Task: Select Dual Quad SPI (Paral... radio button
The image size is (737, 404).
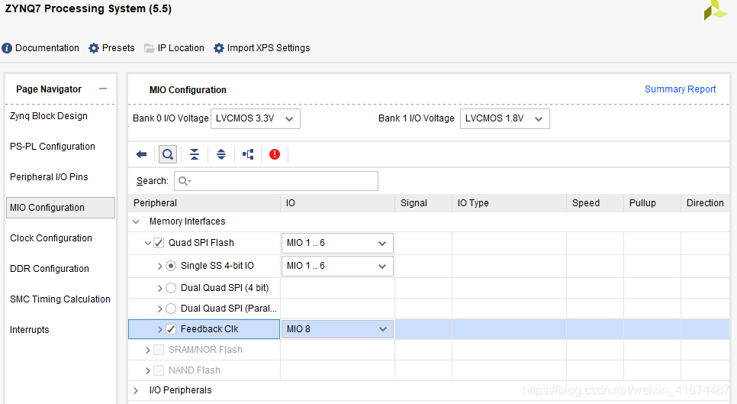Action: pyautogui.click(x=171, y=309)
